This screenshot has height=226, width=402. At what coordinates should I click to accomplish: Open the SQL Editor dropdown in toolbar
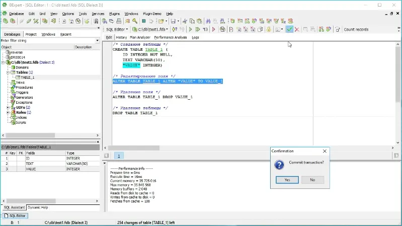click(117, 30)
